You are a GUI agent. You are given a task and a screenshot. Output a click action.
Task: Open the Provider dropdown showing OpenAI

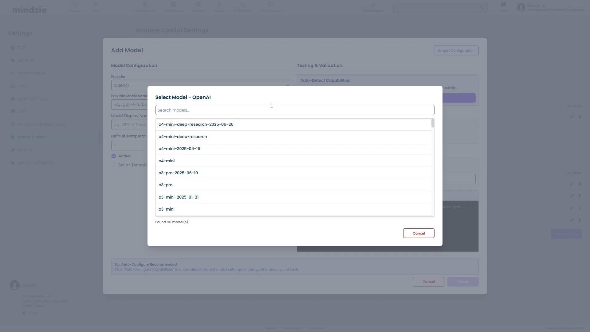point(202,85)
